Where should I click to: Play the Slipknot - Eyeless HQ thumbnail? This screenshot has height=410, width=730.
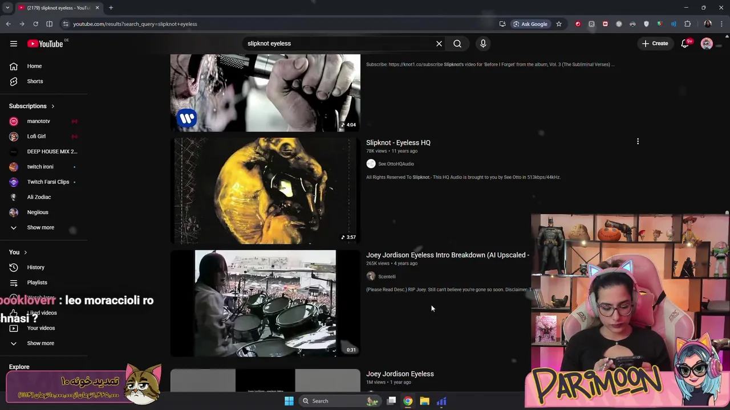coord(265,191)
